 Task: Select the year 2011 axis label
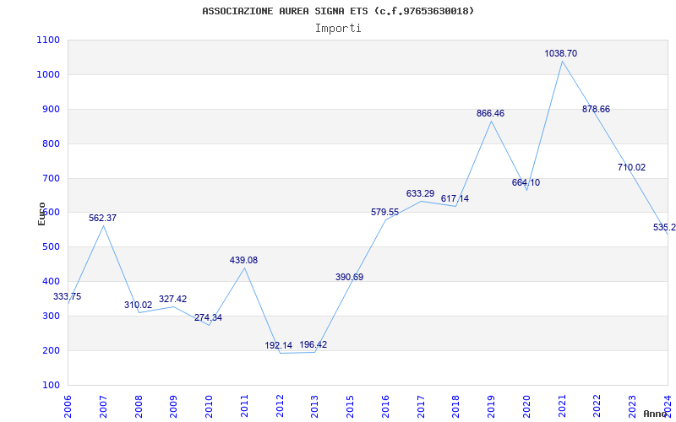tap(244, 407)
